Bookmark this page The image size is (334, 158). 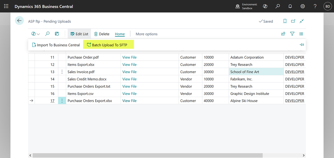pyautogui.click(x=285, y=21)
